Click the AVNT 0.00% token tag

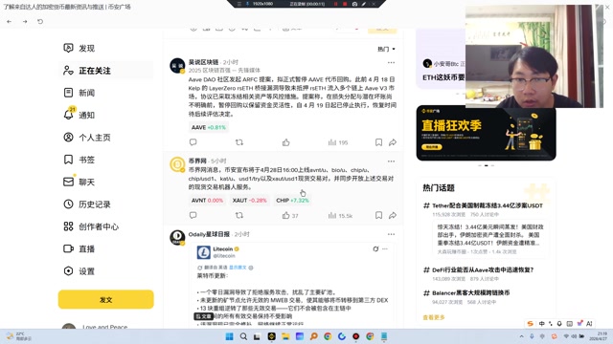point(207,200)
